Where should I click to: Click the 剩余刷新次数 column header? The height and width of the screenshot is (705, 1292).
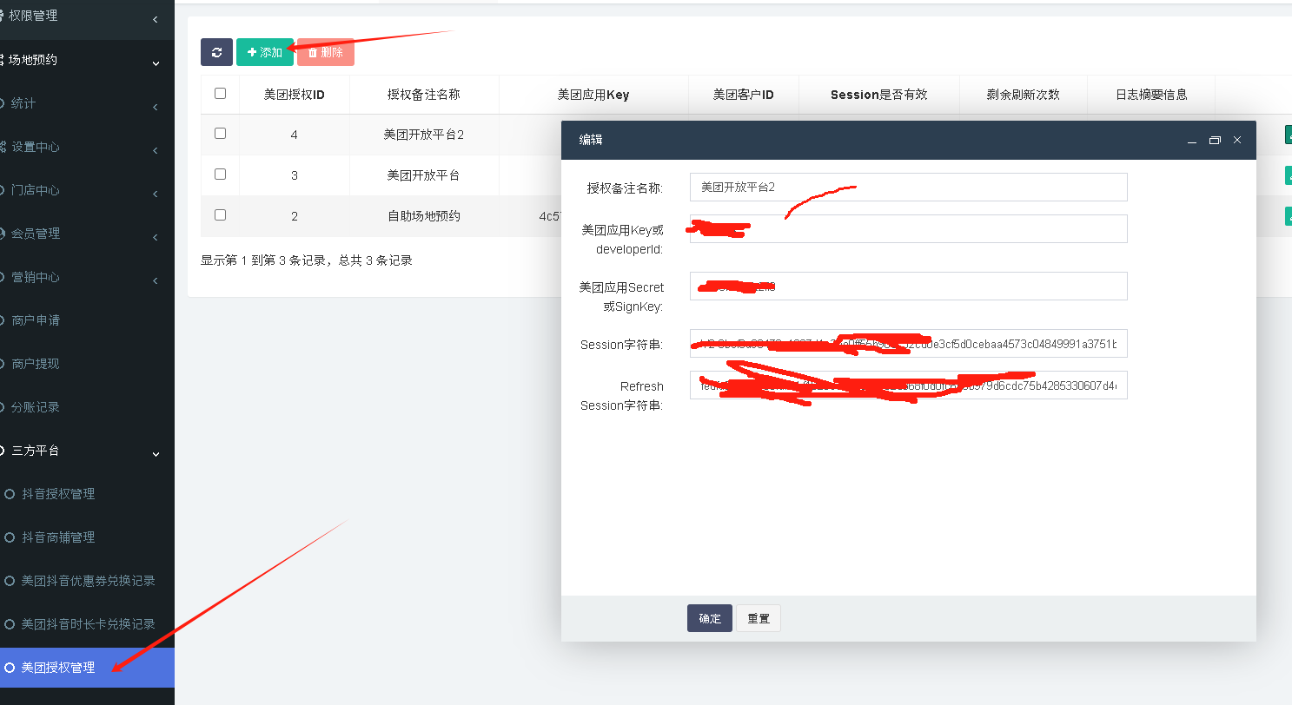coord(1023,95)
